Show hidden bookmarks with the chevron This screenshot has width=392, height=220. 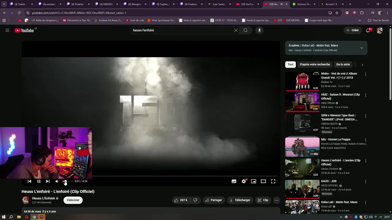pyautogui.click(x=360, y=20)
